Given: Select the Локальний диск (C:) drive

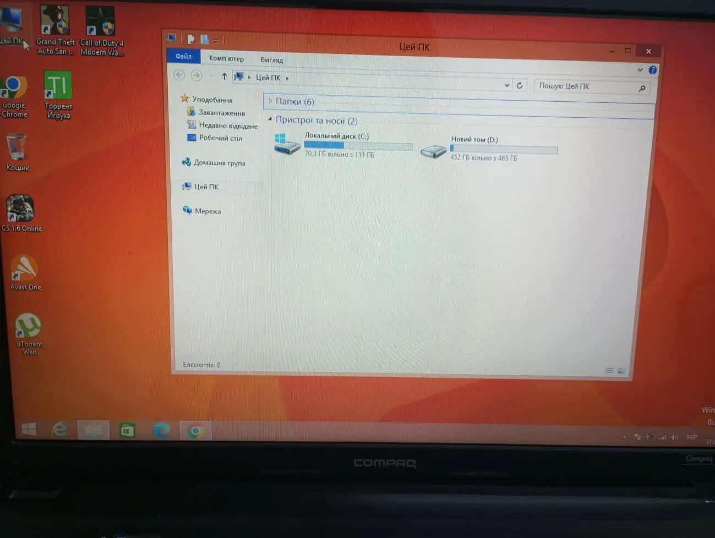Looking at the screenshot, I should (343, 145).
